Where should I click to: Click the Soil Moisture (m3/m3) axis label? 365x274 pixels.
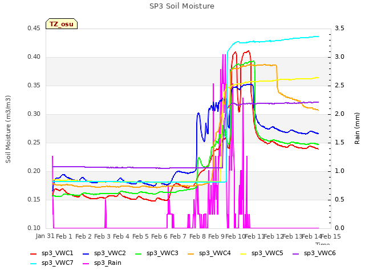(8, 129)
